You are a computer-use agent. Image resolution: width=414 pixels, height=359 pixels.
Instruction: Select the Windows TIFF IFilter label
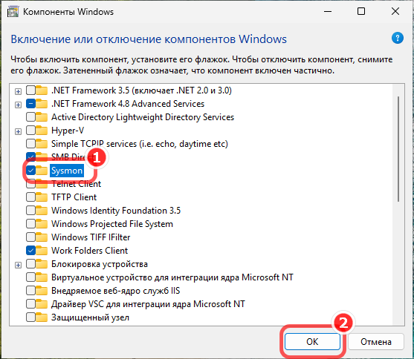point(91,237)
